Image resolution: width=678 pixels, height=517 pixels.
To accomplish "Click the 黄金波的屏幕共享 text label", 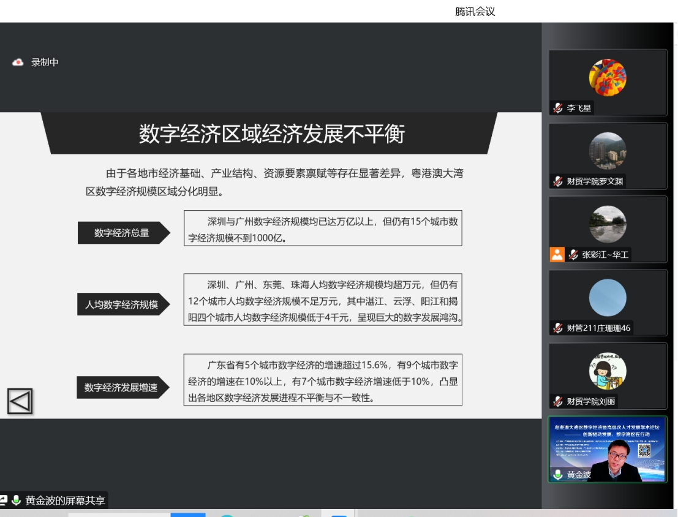I will [x=66, y=500].
